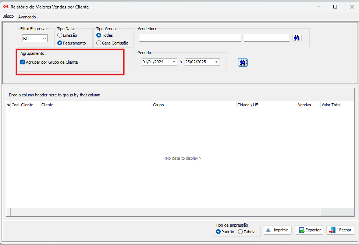The height and width of the screenshot is (245, 359).
Task: Select the Emissão radio option
Action: [x=60, y=35]
